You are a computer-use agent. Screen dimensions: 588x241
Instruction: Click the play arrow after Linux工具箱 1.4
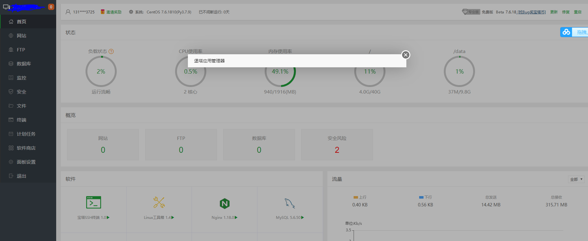[x=173, y=218]
